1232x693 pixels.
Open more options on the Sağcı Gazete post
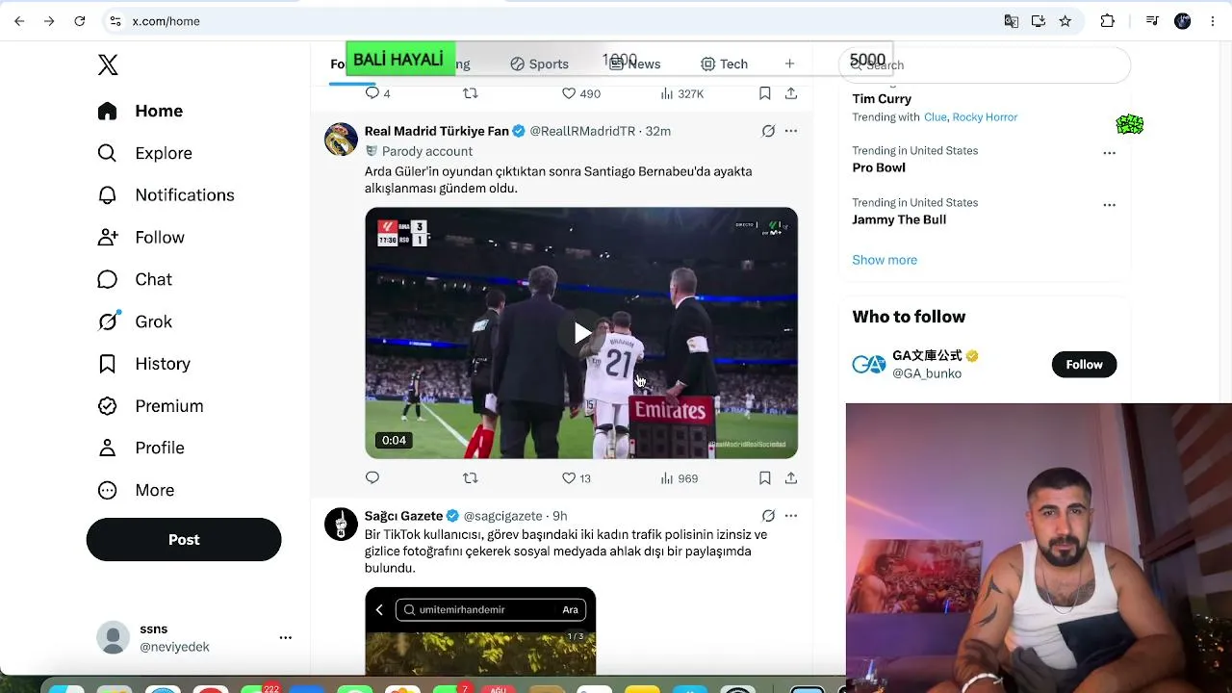pos(791,516)
